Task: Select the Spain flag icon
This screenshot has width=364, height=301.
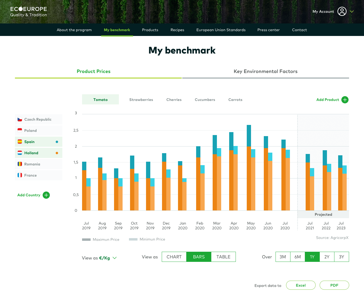Action: [20, 142]
